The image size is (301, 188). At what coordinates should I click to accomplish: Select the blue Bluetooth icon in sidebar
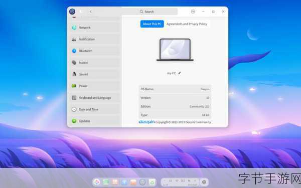click(74, 51)
